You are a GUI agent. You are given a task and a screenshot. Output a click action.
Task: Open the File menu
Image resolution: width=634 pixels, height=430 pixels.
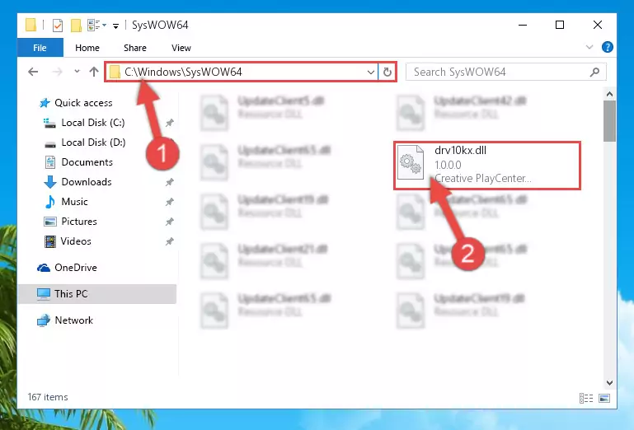coord(40,48)
